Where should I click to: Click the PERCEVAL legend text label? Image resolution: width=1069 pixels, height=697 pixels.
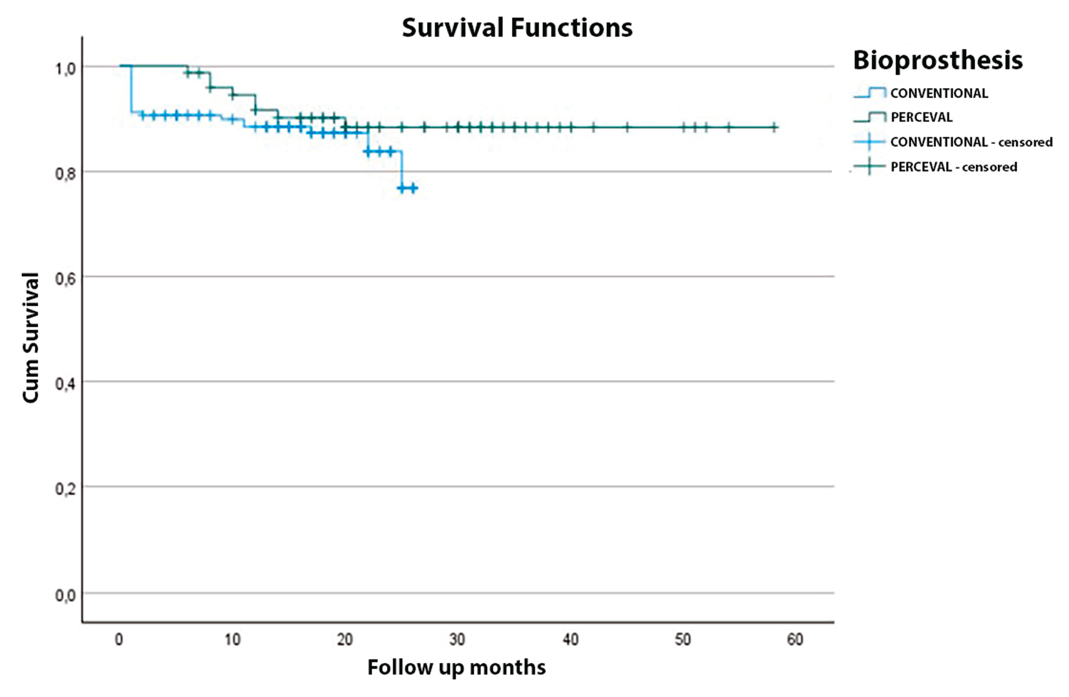[922, 117]
